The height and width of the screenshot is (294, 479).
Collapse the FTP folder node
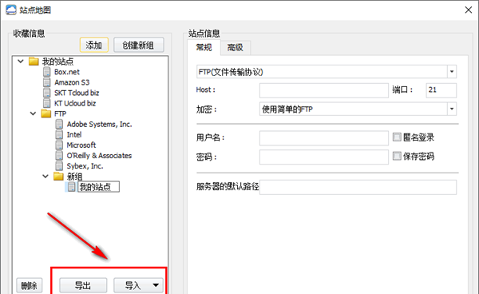tap(33, 113)
